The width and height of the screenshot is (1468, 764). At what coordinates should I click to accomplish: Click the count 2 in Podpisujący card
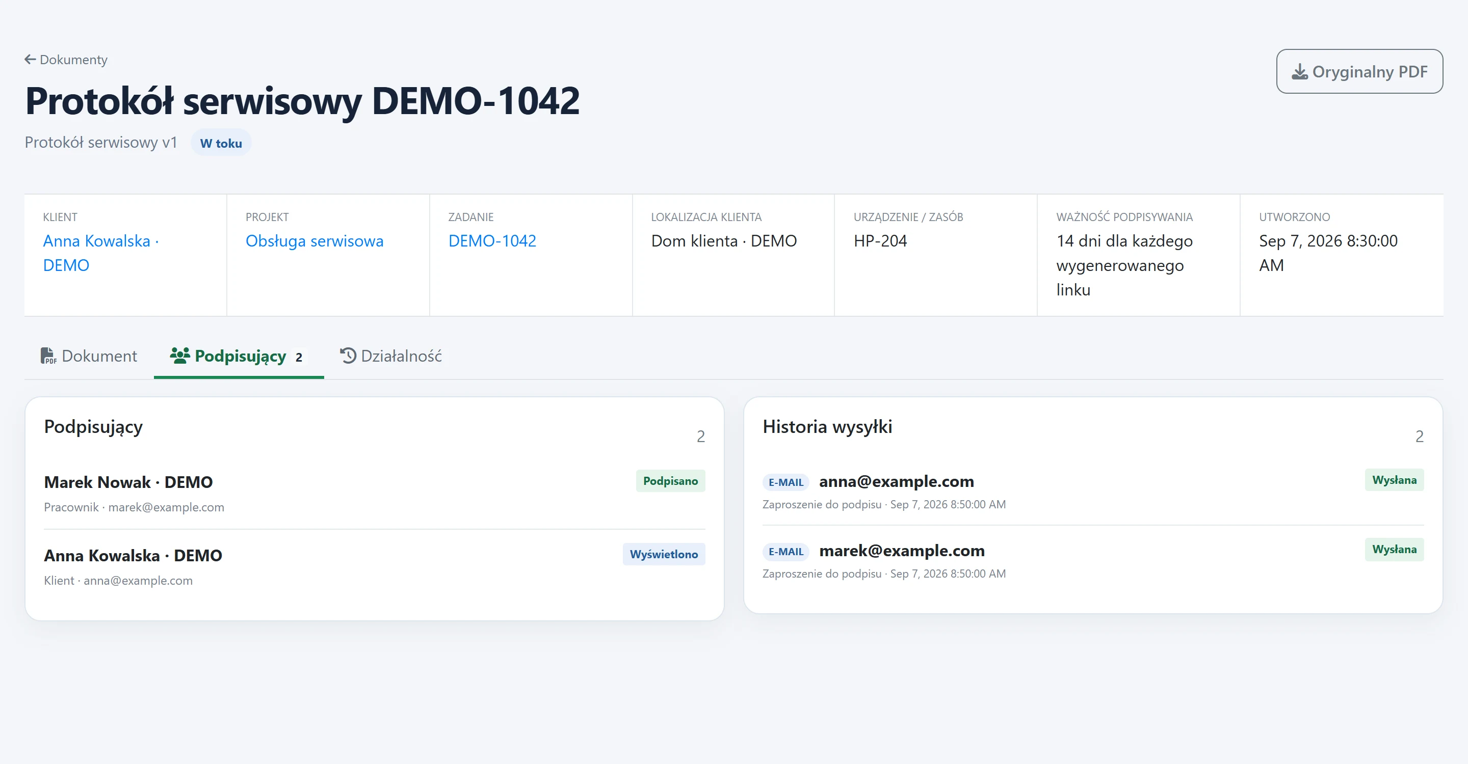[700, 436]
